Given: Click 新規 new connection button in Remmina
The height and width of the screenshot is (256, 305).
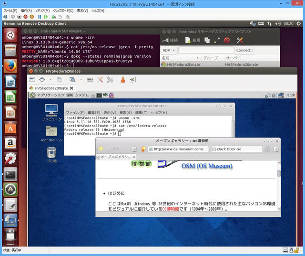Looking at the screenshot, I should pyautogui.click(x=193, y=40).
